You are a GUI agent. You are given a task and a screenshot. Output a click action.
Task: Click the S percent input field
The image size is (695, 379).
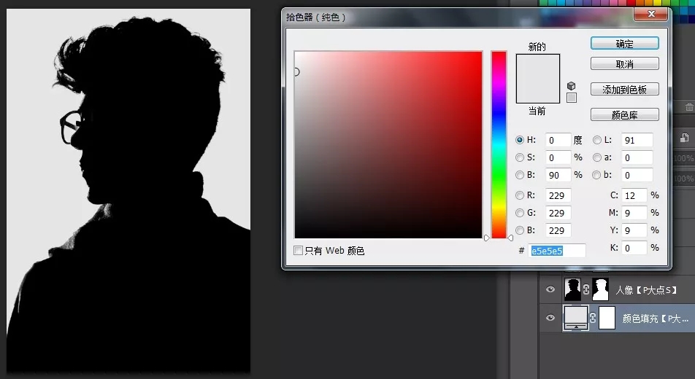(x=558, y=157)
